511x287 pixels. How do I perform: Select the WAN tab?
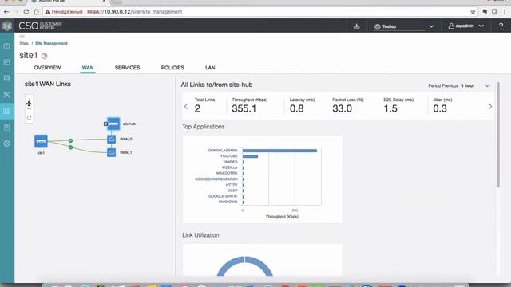(88, 68)
